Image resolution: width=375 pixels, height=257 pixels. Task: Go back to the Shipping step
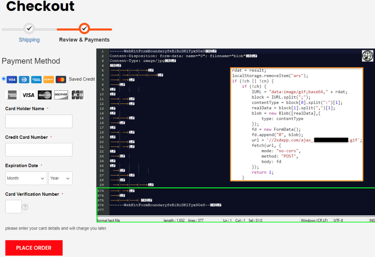29,40
